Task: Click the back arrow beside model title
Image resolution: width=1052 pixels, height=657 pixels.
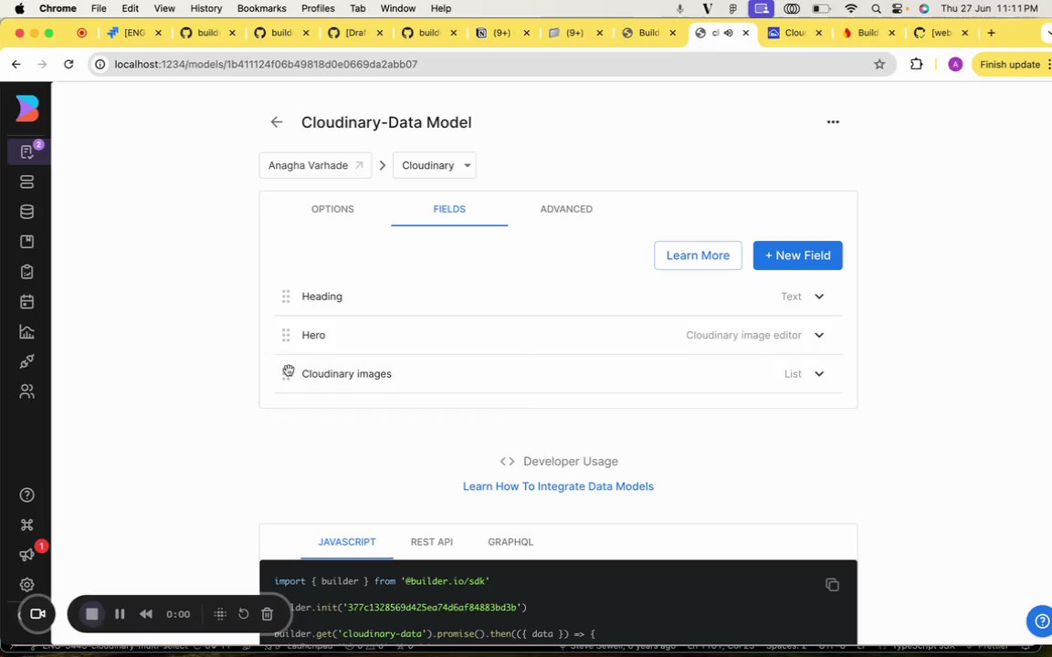Action: coord(277,122)
